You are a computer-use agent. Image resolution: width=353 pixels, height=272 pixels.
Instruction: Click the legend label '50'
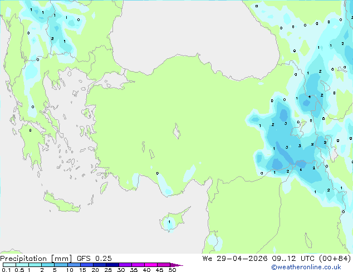[173, 270]
